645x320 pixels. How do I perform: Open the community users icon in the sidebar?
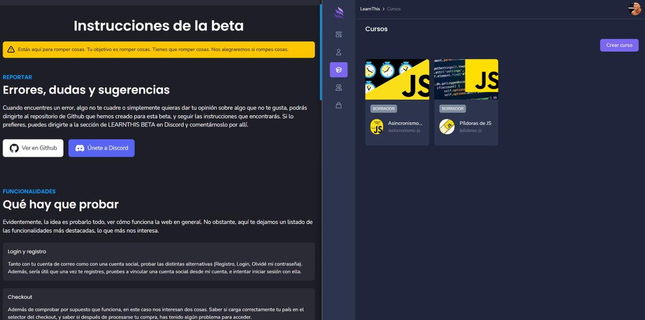click(x=339, y=87)
